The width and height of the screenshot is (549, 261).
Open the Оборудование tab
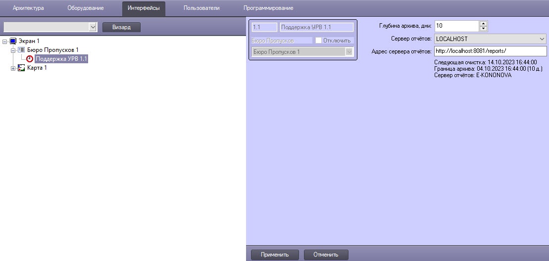pyautogui.click(x=86, y=8)
